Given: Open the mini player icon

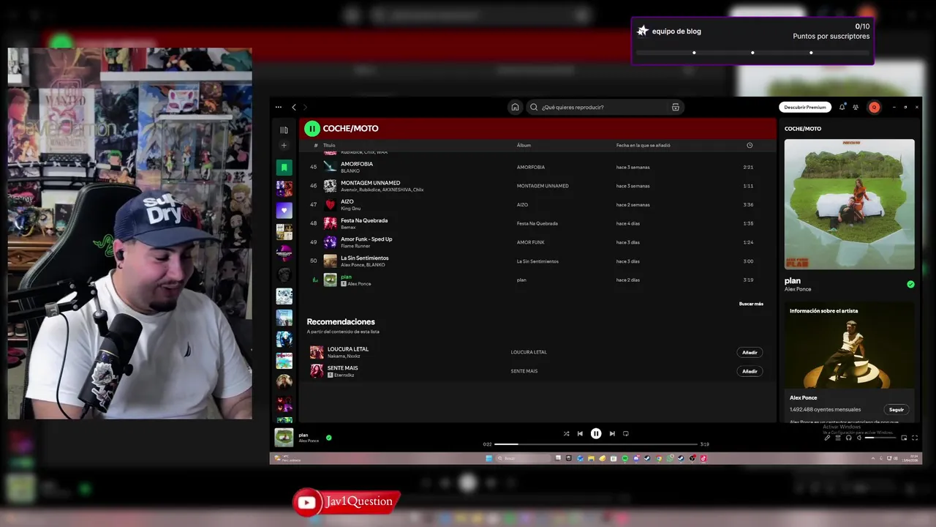Looking at the screenshot, I should point(904,438).
